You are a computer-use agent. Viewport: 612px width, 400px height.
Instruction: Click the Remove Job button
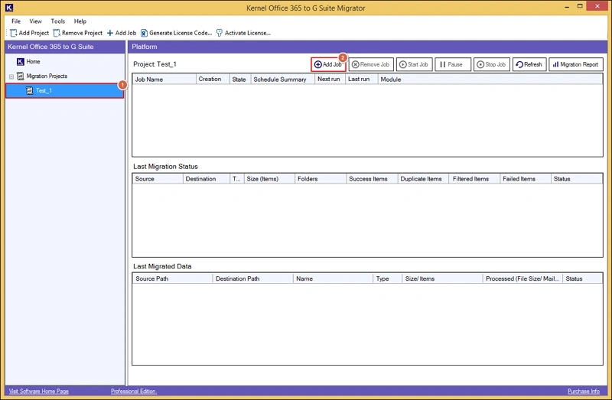[x=371, y=65]
